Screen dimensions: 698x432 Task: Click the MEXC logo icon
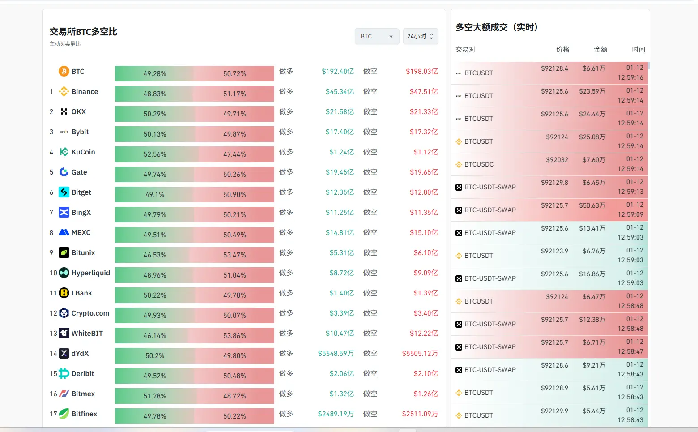click(64, 232)
